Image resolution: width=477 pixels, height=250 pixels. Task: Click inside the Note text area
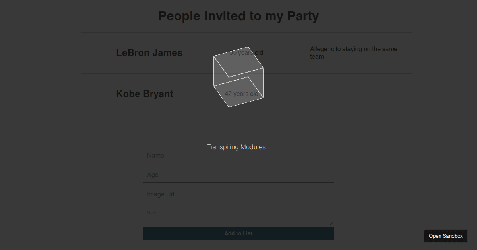tap(238, 215)
